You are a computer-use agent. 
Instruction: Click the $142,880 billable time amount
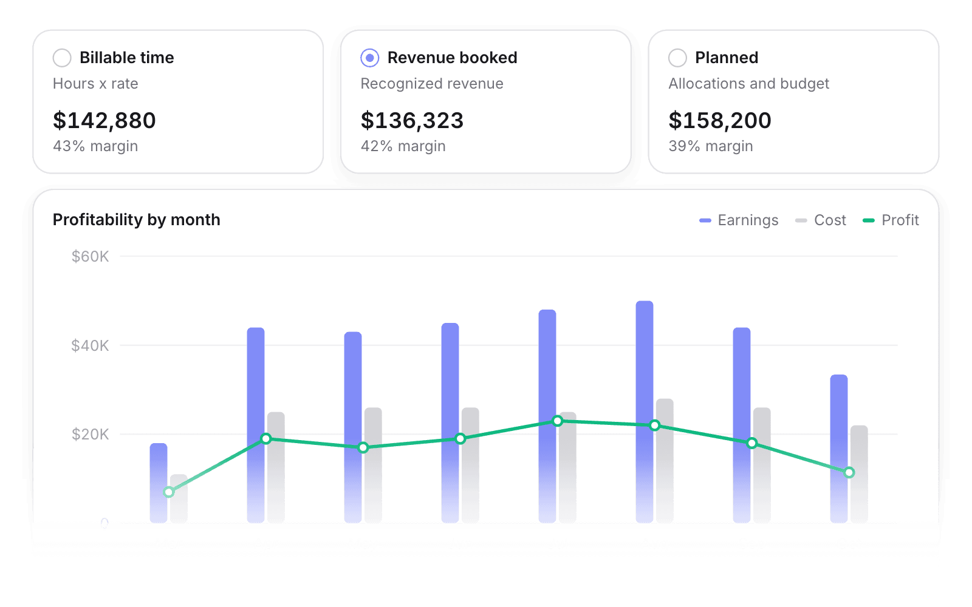click(104, 120)
